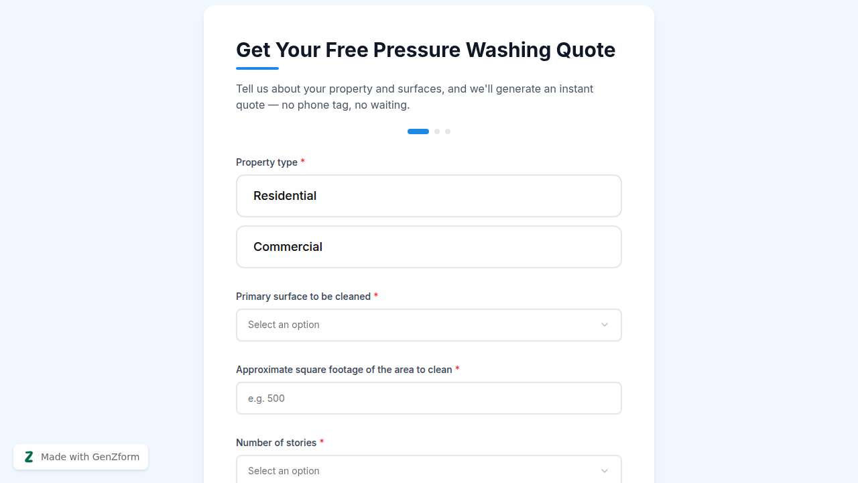Click the Number of stories label
The width and height of the screenshot is (858, 483).
point(276,443)
